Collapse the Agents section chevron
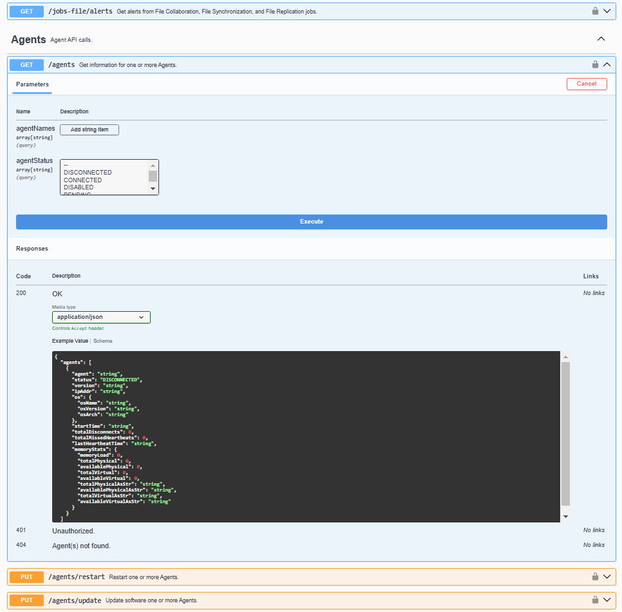This screenshot has height=612, width=622. point(601,39)
